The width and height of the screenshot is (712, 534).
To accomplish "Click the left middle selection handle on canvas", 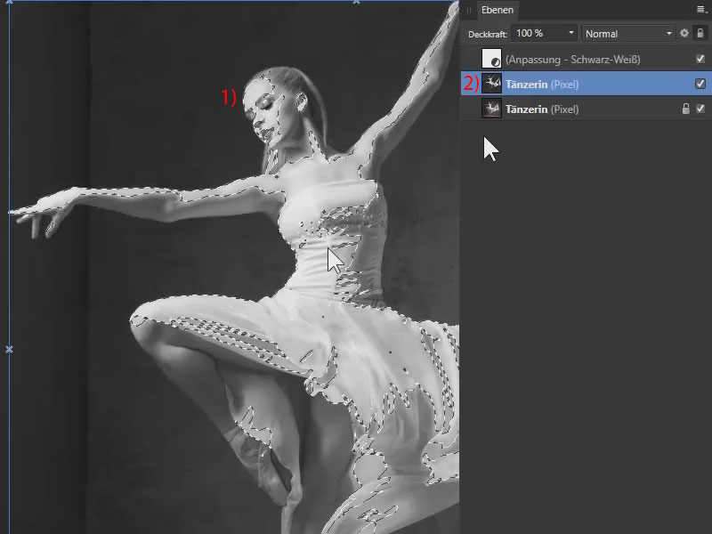I will [x=9, y=349].
